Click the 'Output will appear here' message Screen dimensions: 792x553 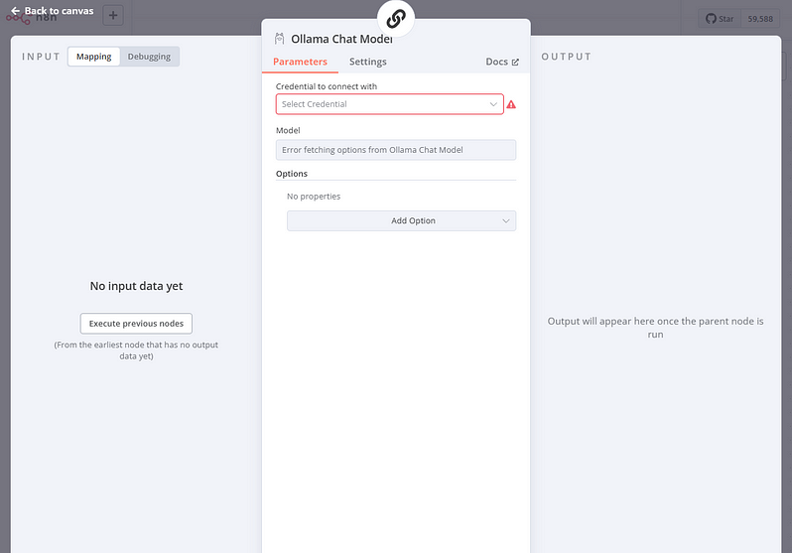[656, 328]
